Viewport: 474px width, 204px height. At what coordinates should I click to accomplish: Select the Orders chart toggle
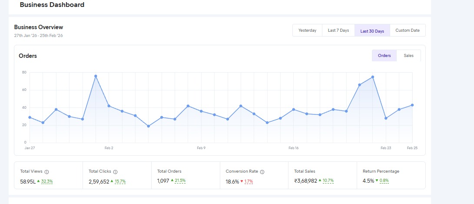[384, 56]
